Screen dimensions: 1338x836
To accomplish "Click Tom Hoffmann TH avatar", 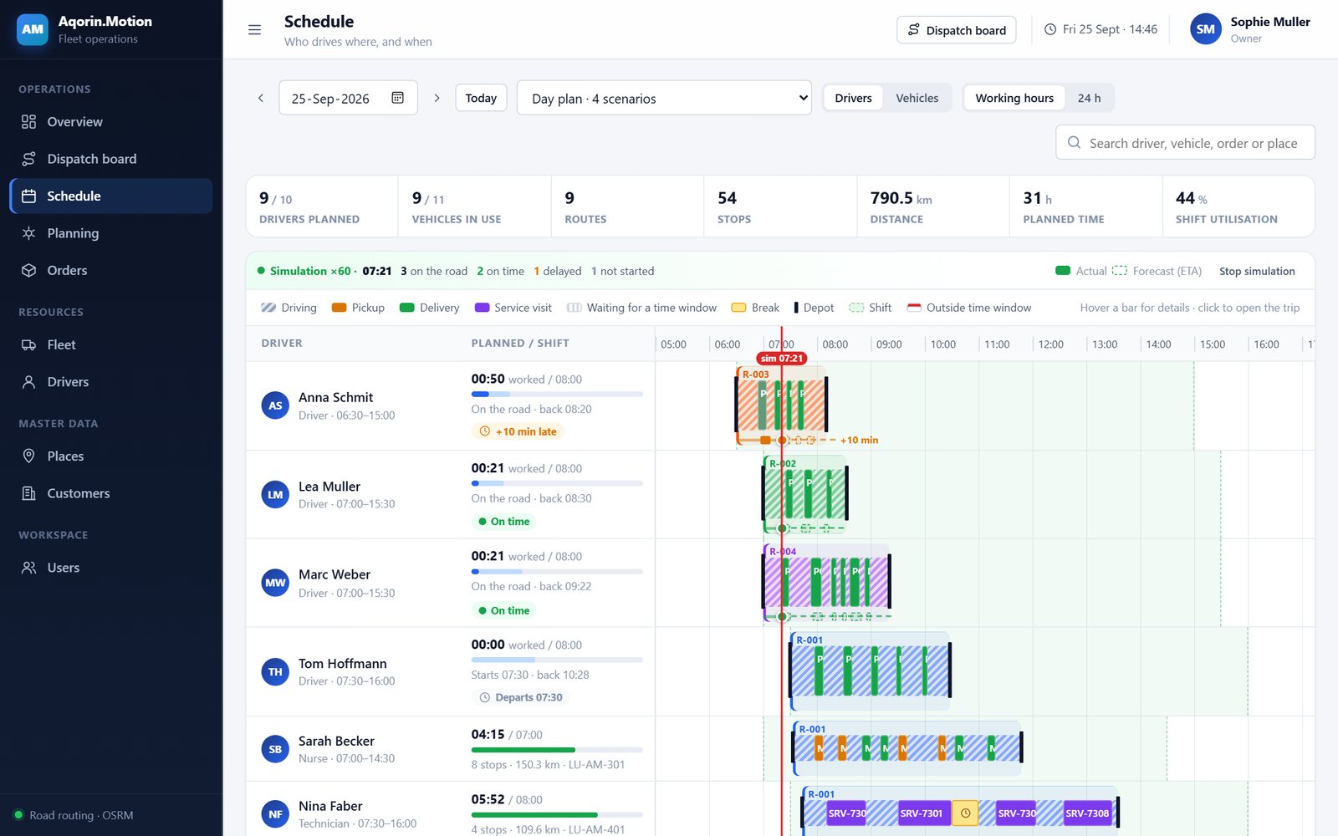I will tap(275, 672).
